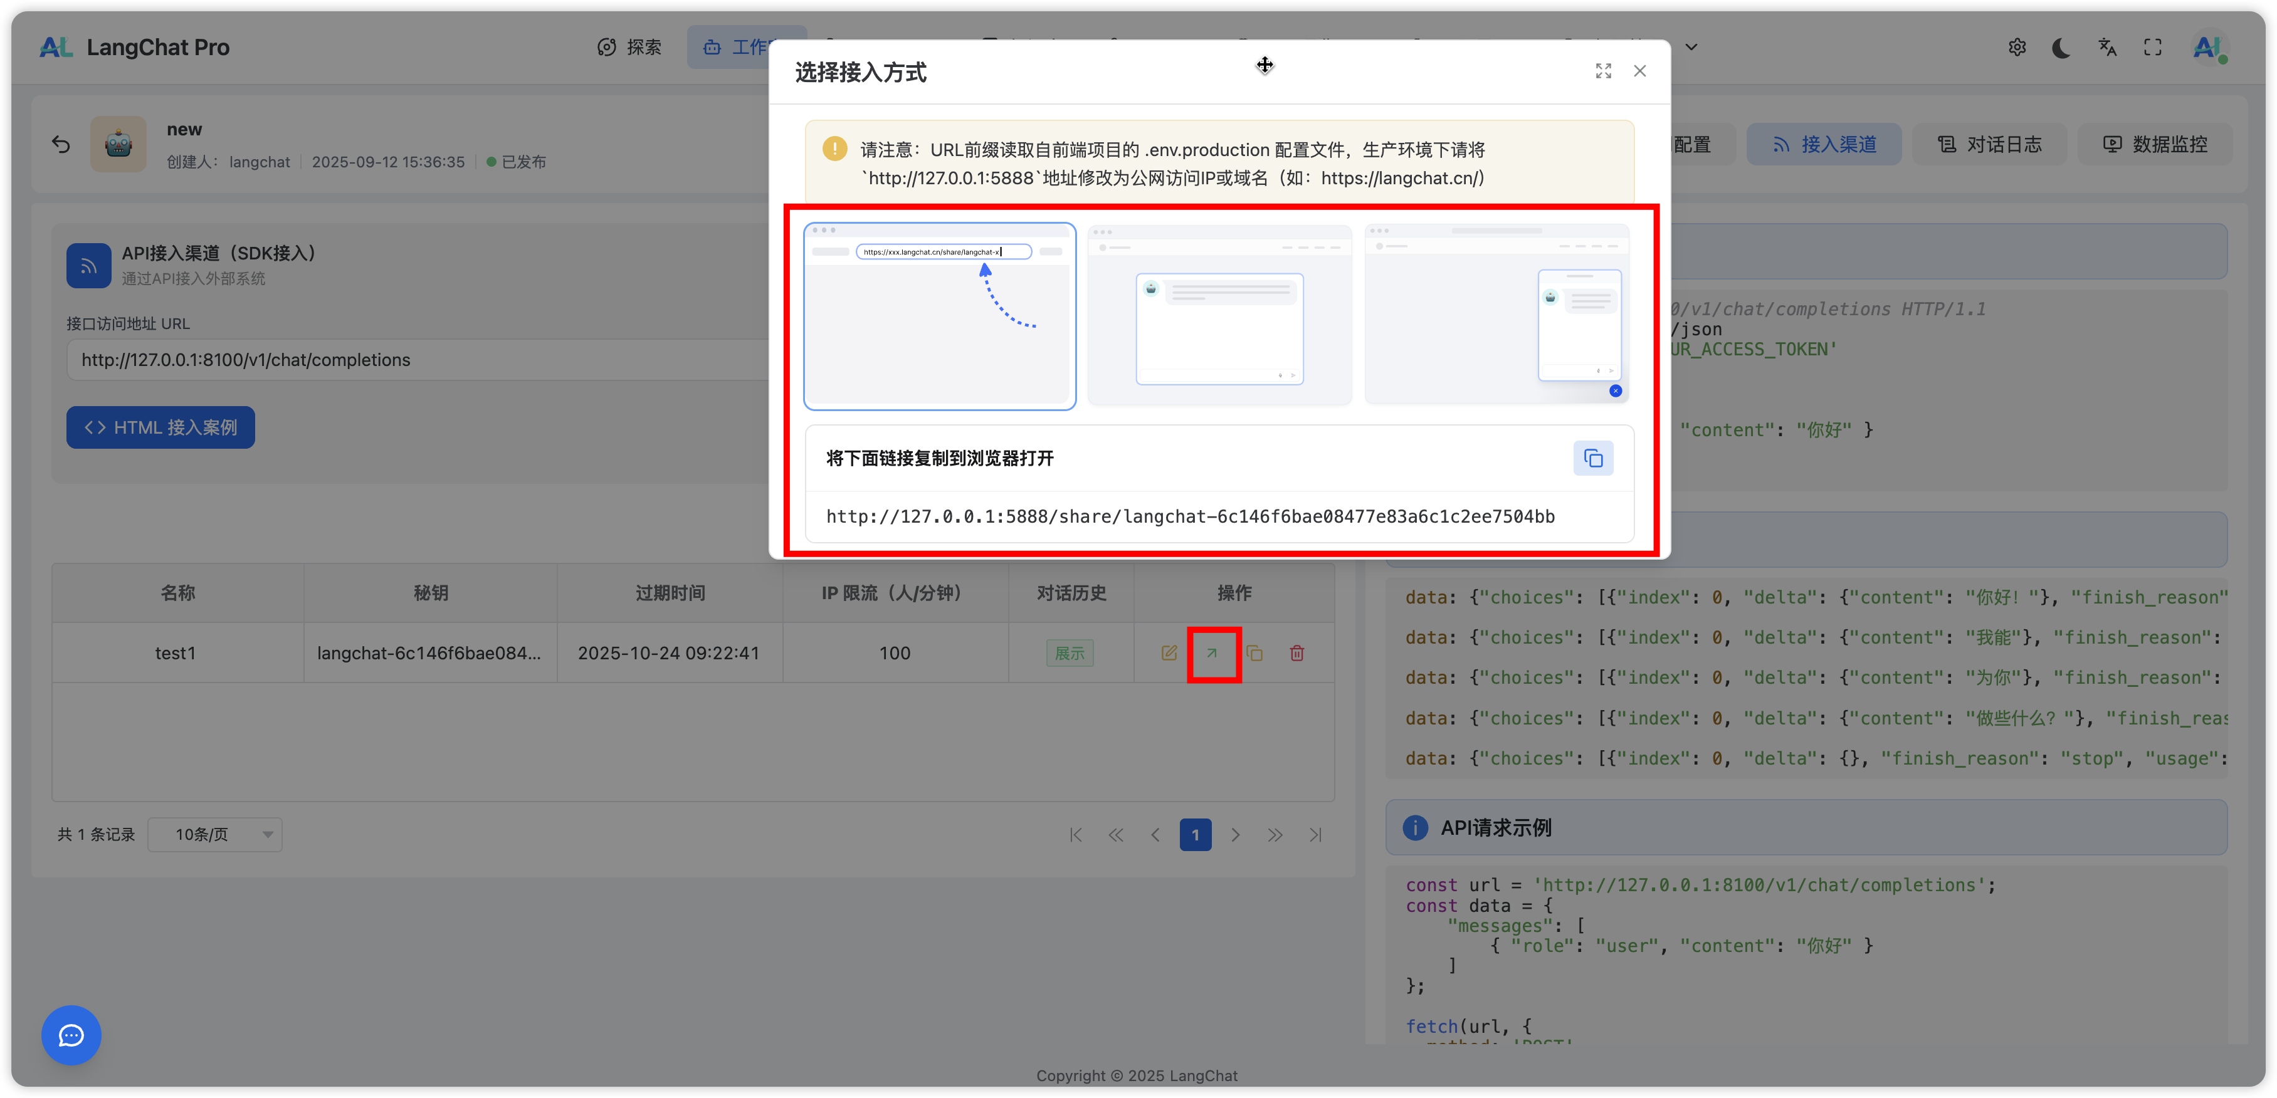2277x1098 pixels.
Task: Open the 数据监控 tab
Action: [x=2154, y=144]
